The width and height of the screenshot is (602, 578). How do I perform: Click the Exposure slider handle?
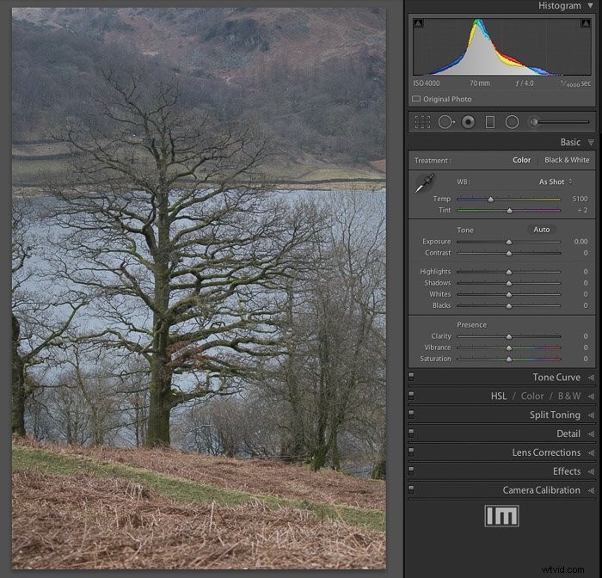pos(509,242)
